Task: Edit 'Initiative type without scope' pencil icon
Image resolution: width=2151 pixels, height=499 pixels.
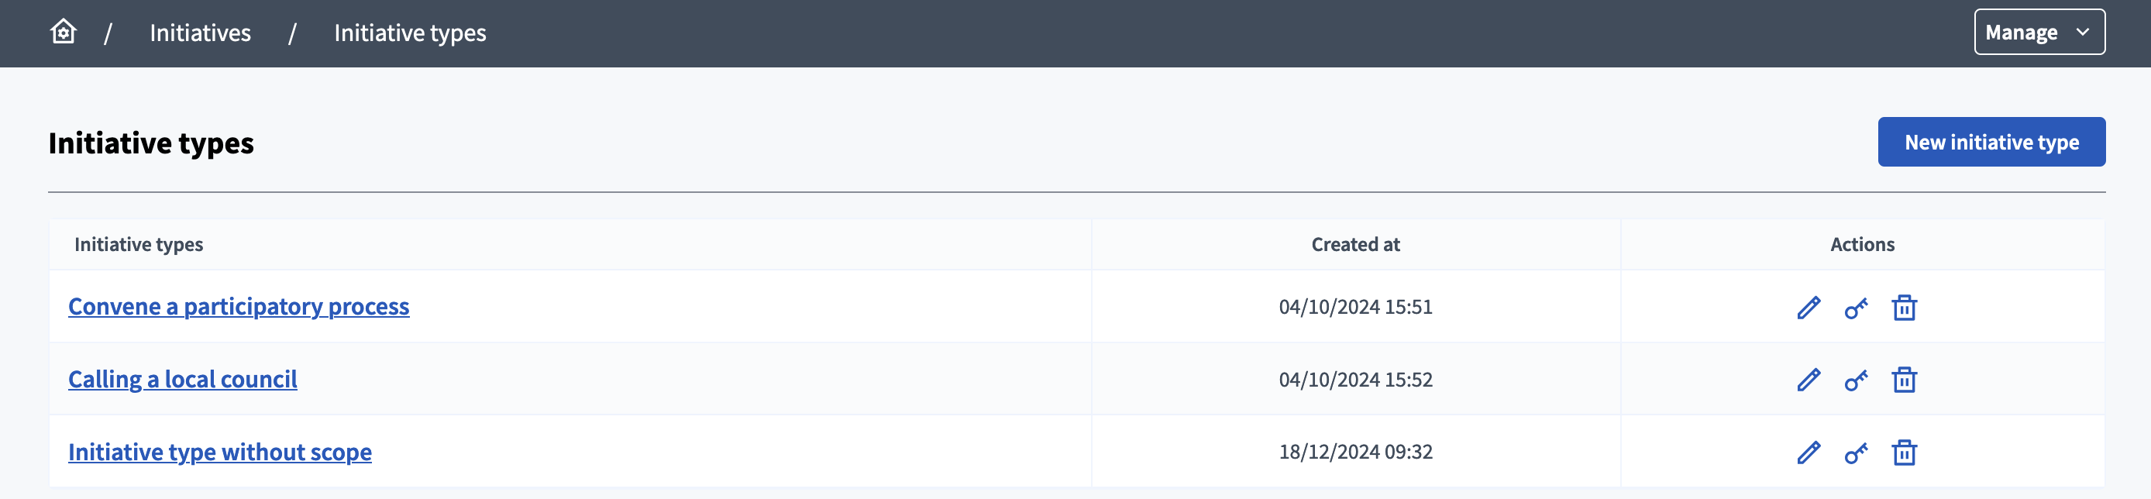Action: click(x=1809, y=453)
